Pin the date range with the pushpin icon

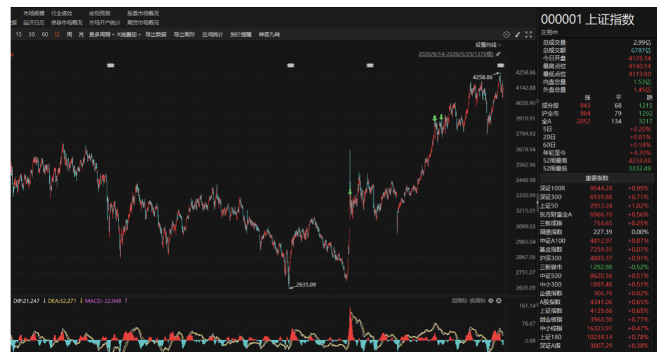pos(498,54)
